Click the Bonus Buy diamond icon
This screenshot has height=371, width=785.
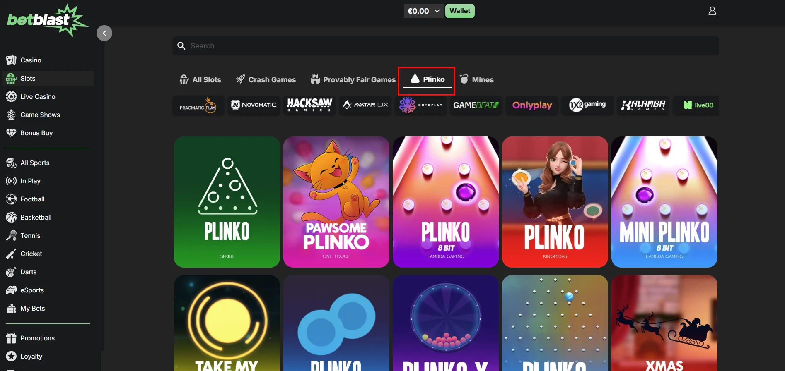11,133
